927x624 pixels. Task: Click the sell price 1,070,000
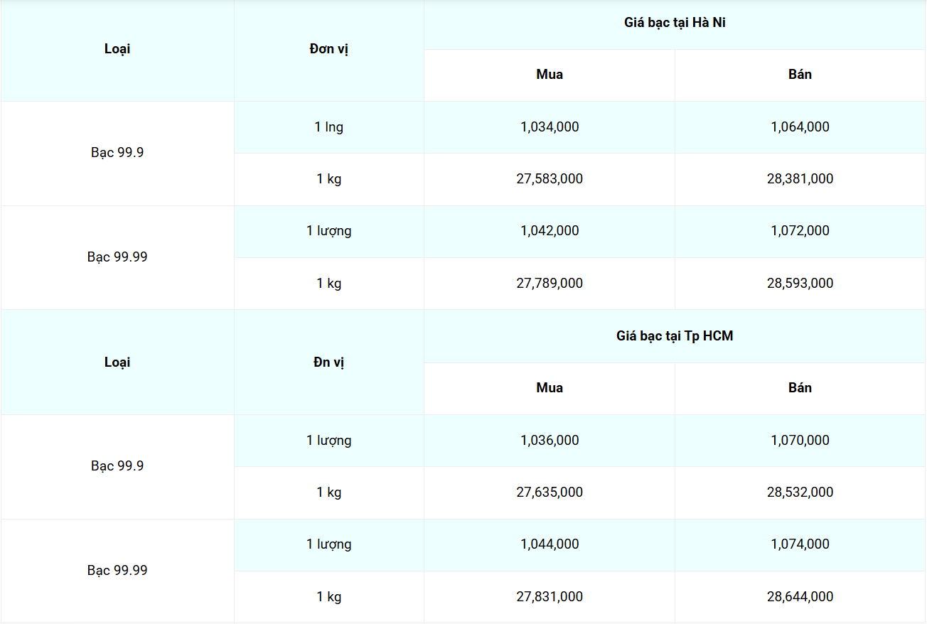point(800,441)
